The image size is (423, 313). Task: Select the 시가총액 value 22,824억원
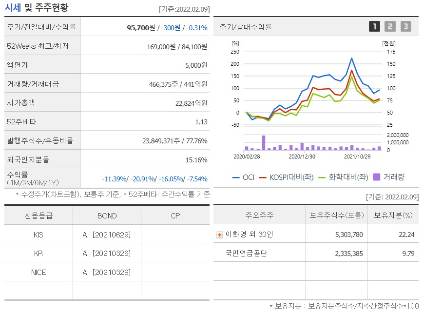coord(191,103)
